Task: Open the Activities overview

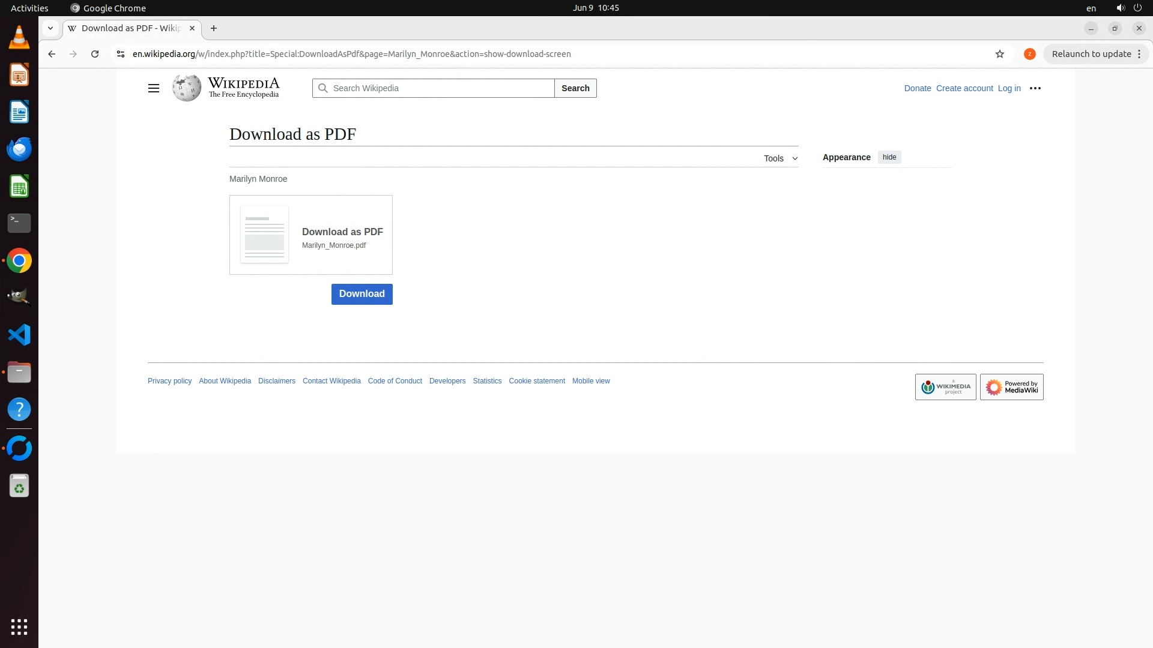Action: (29, 8)
